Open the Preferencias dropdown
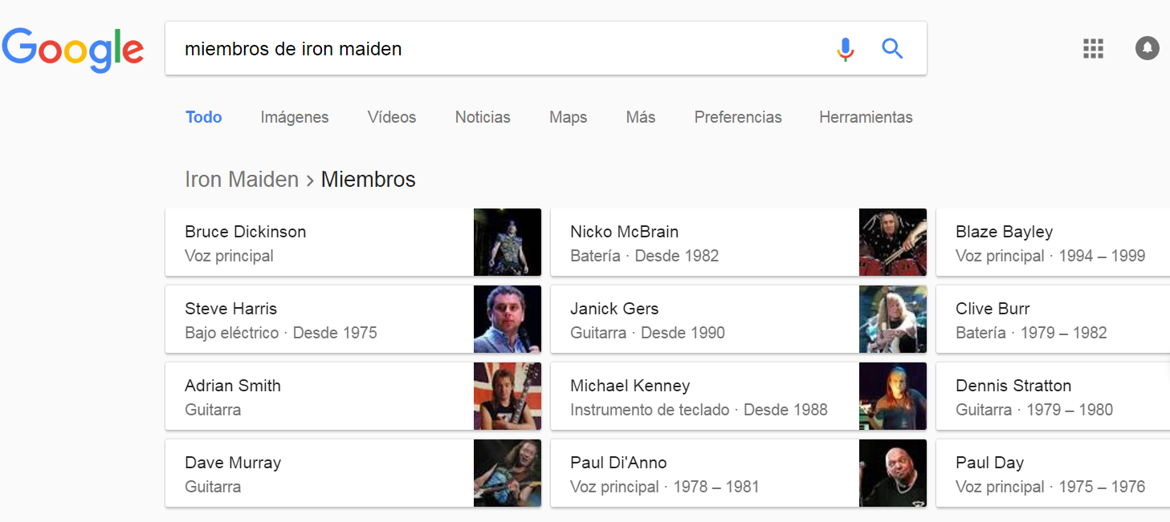1170x522 pixels. (738, 117)
